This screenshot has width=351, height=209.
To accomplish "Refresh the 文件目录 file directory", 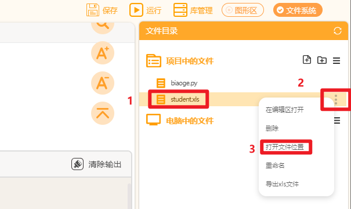I will pos(337,31).
